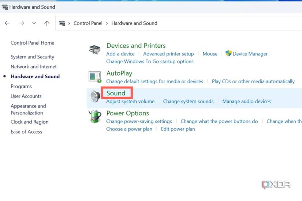Open Change what the power buttons do

[x=219, y=121]
